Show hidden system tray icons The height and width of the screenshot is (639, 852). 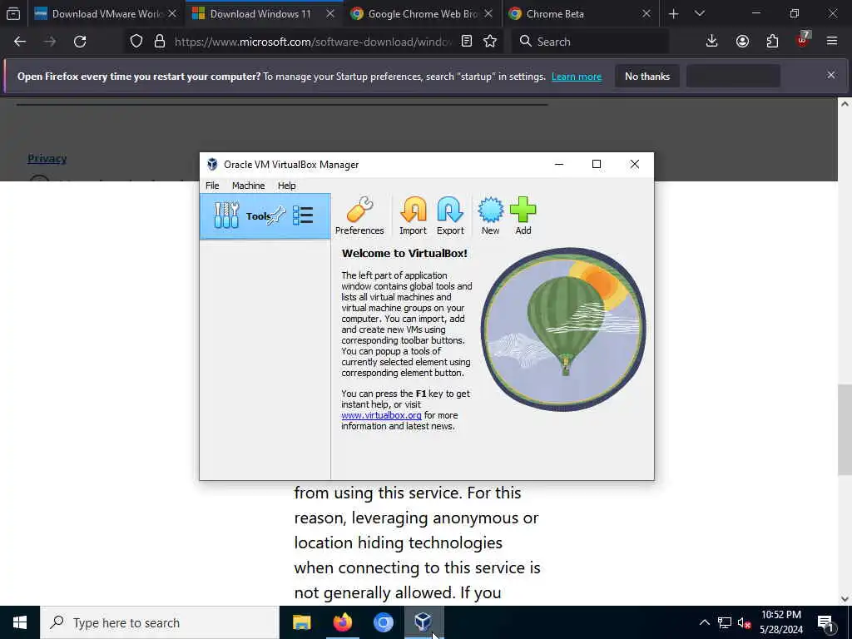point(704,622)
